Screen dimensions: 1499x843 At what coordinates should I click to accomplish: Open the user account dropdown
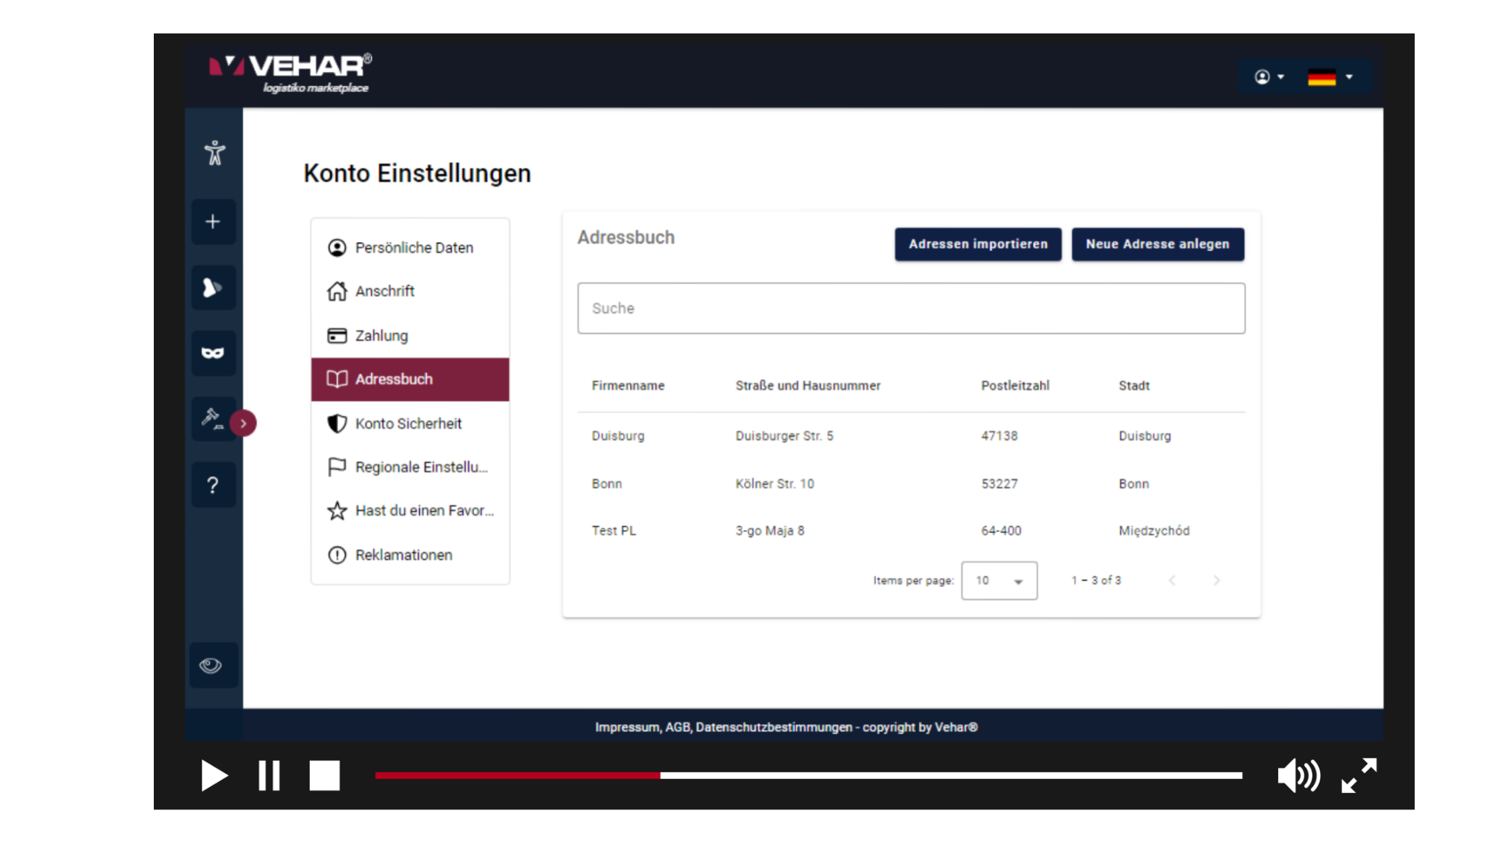tap(1269, 76)
